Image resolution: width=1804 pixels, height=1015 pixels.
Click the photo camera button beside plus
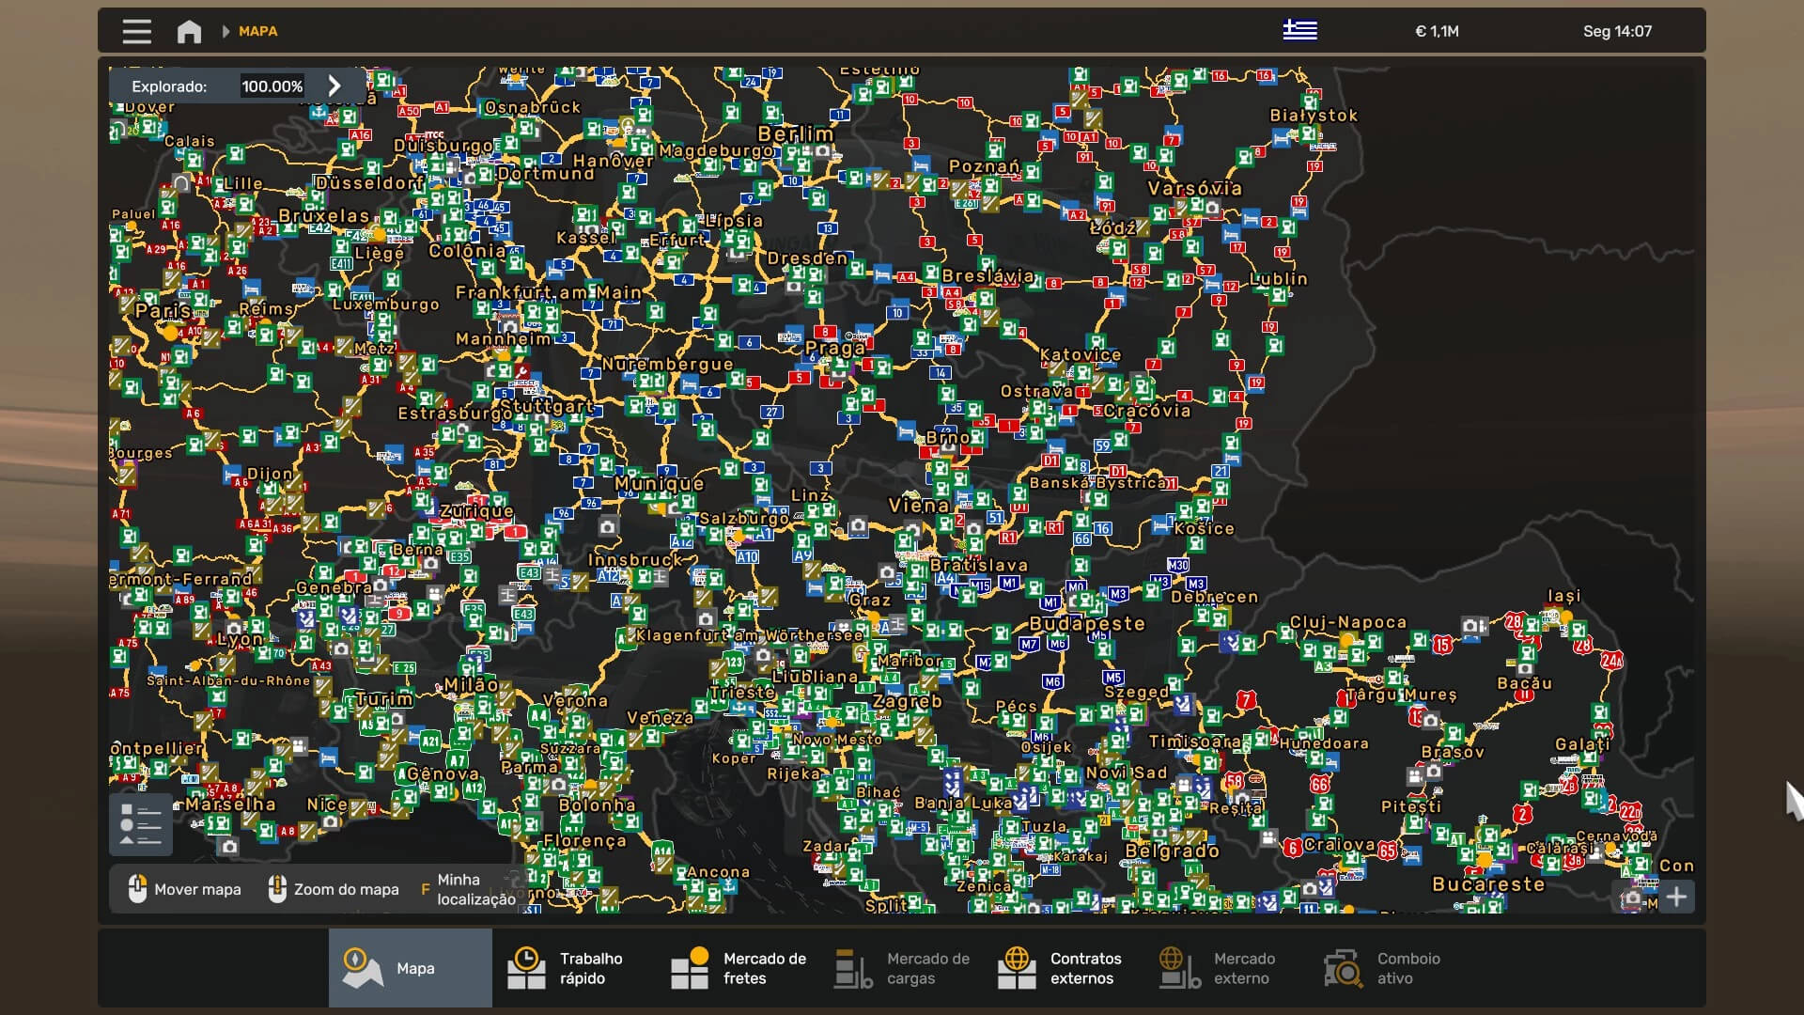coord(1632,898)
